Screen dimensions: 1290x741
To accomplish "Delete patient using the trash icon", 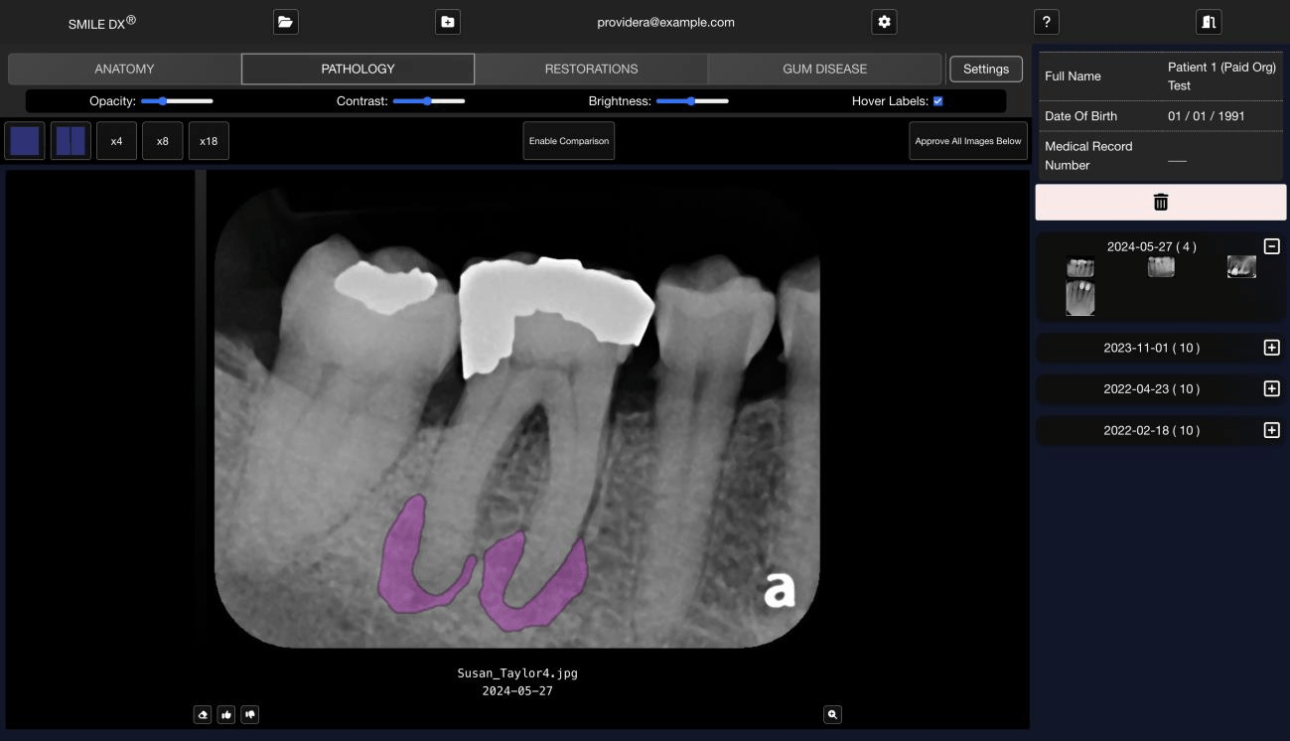I will click(1160, 203).
